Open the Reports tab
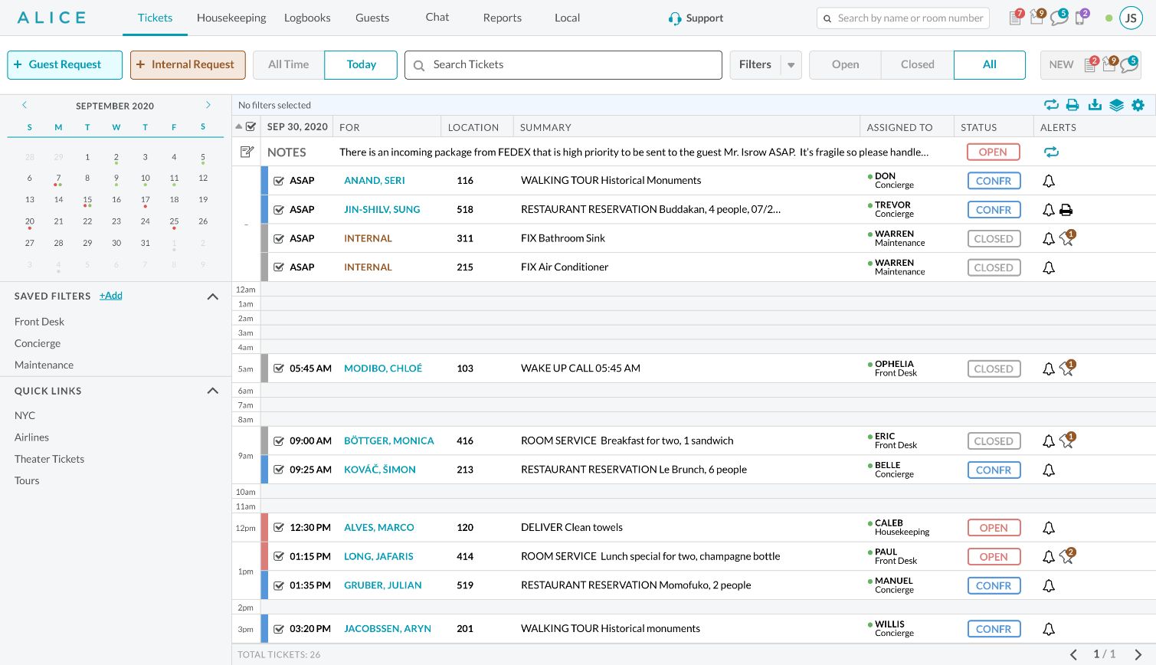The height and width of the screenshot is (665, 1156). 502,18
